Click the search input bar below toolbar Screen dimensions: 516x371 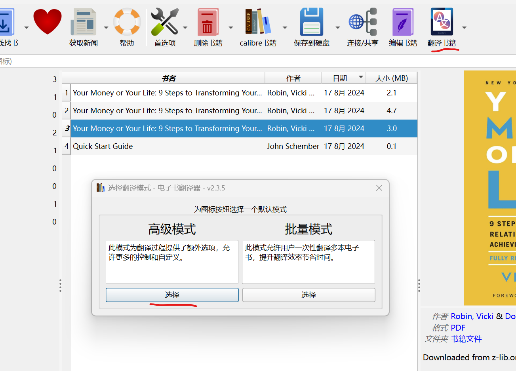(x=258, y=61)
